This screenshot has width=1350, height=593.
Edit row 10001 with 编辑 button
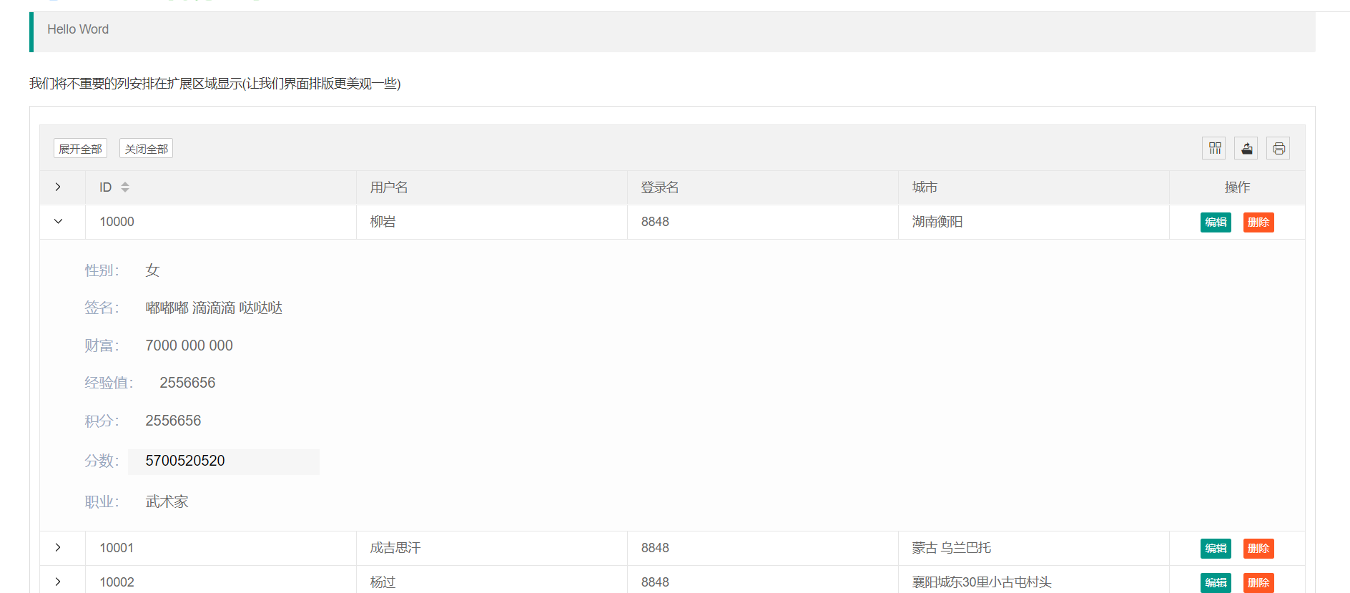1216,549
